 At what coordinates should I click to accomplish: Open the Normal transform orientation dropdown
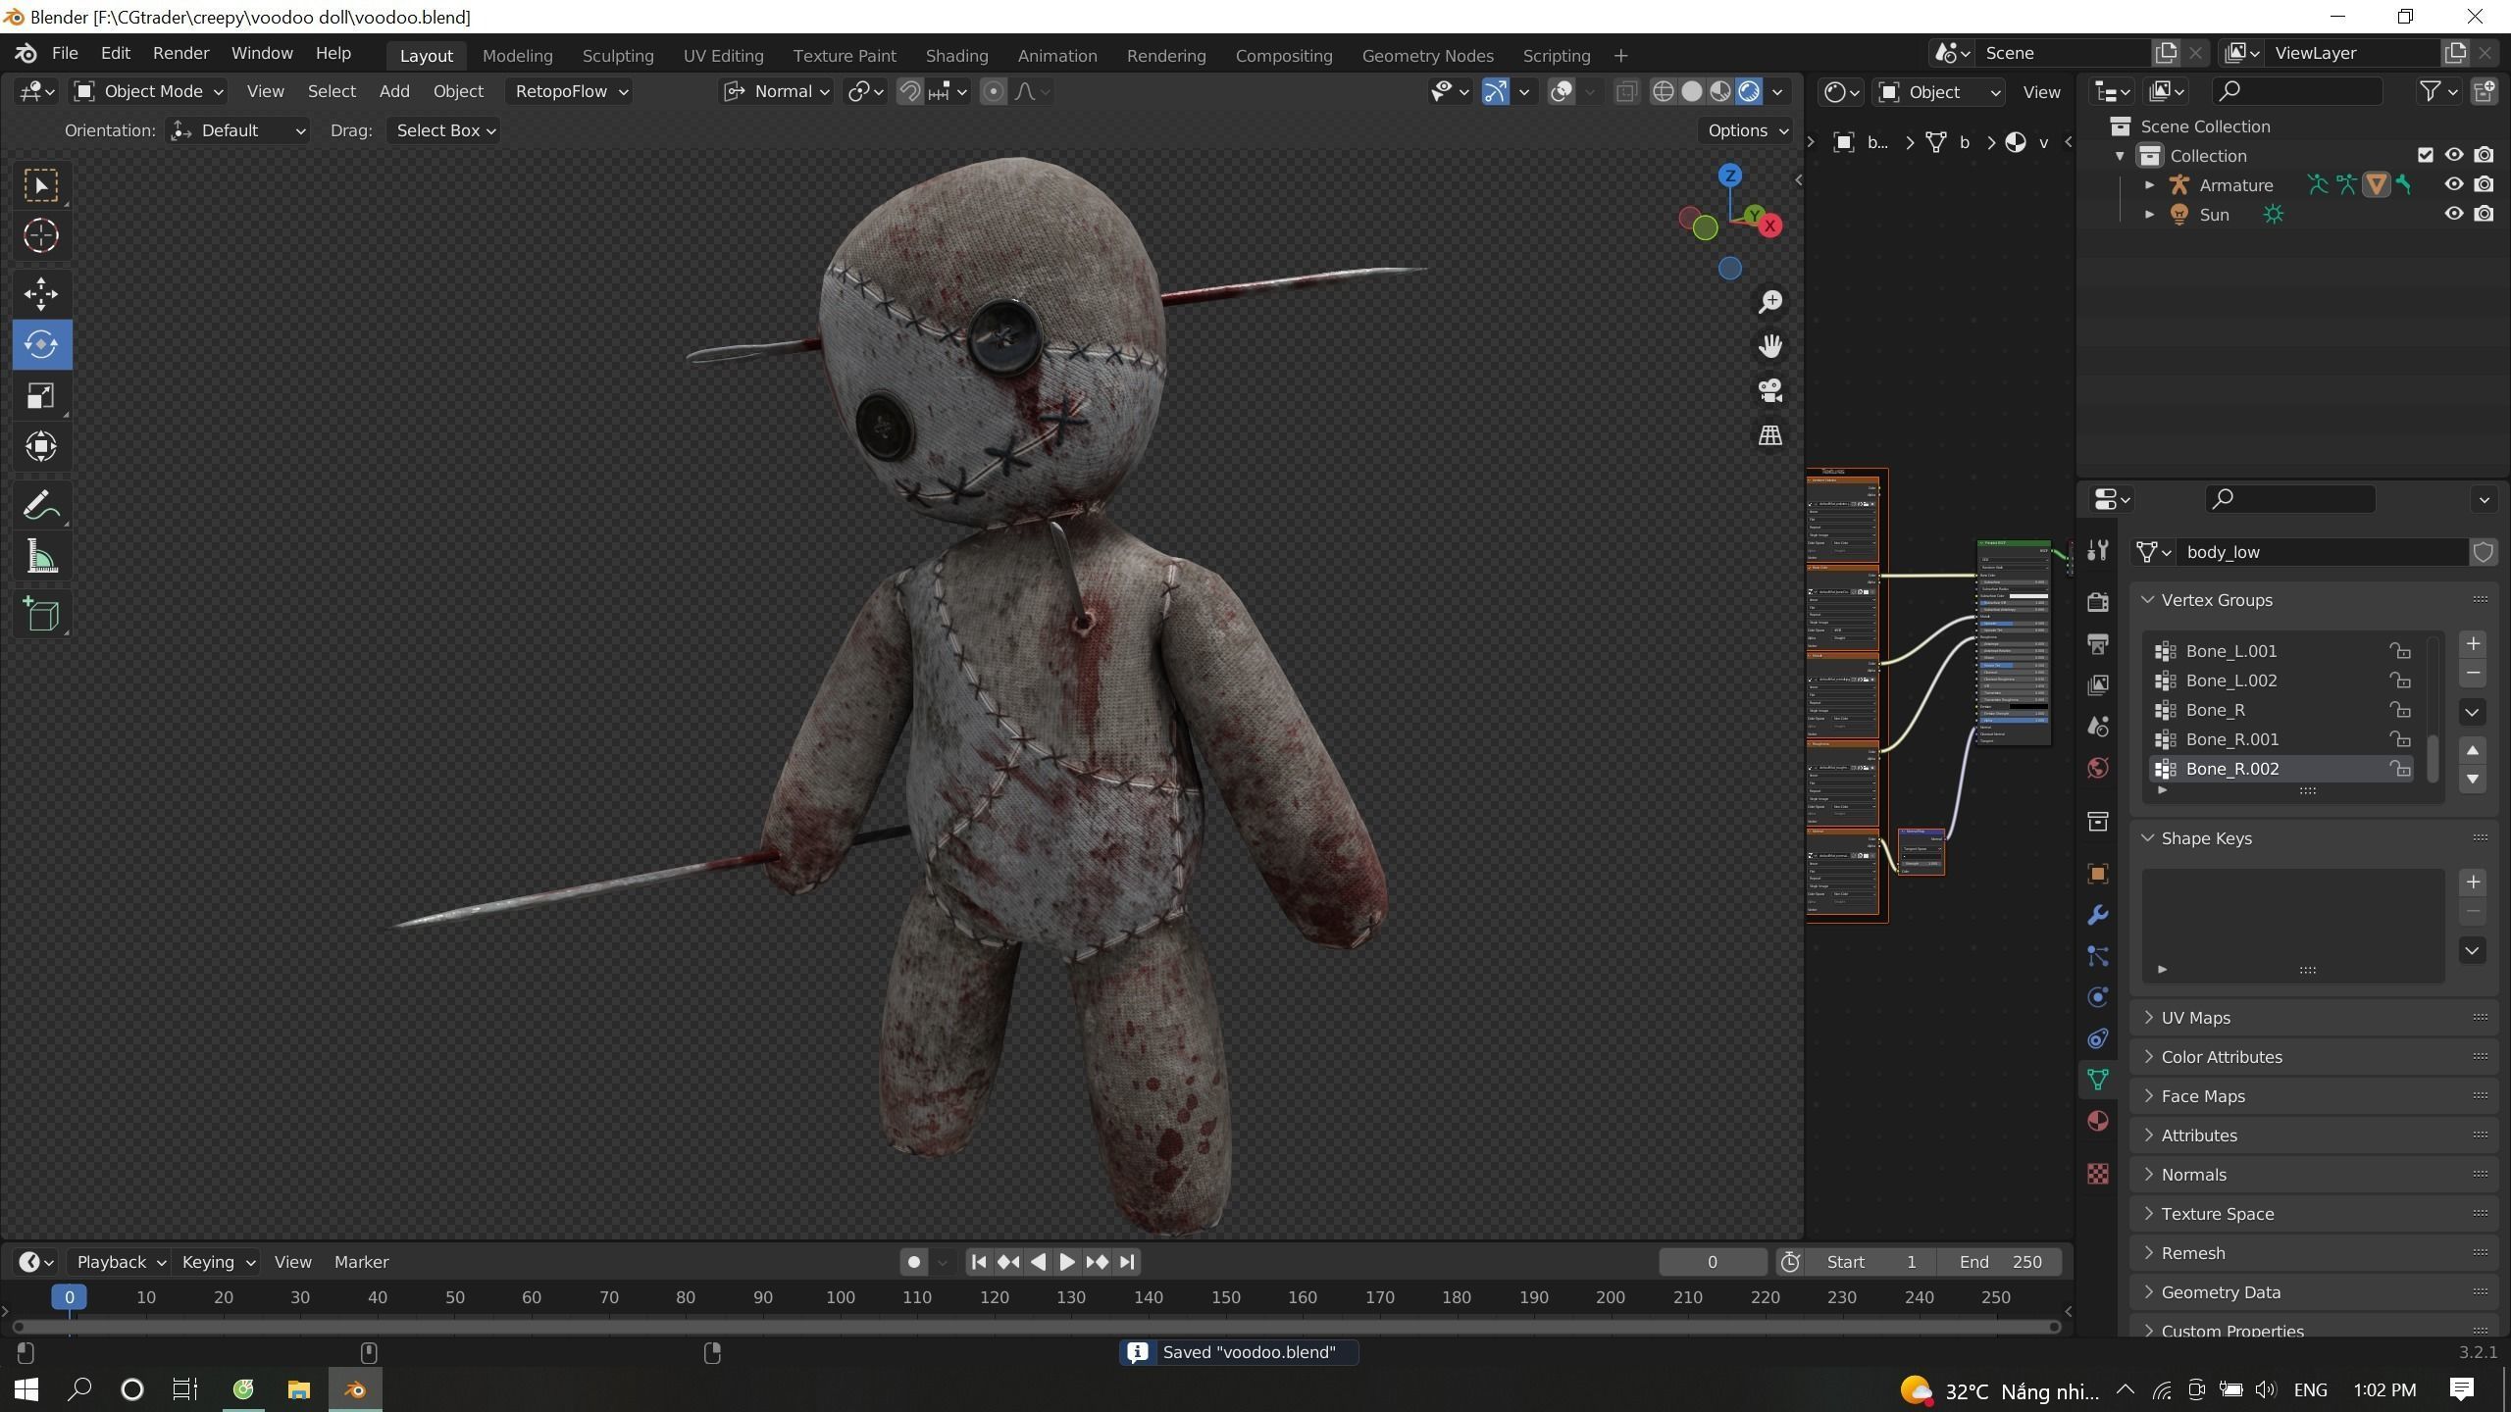[777, 91]
